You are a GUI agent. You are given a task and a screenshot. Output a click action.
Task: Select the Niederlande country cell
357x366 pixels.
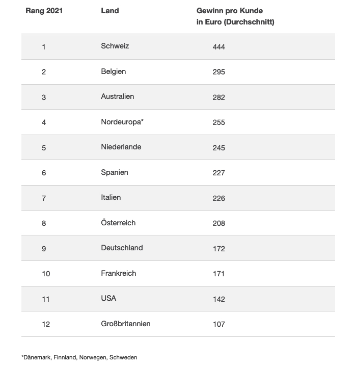pyautogui.click(x=121, y=147)
